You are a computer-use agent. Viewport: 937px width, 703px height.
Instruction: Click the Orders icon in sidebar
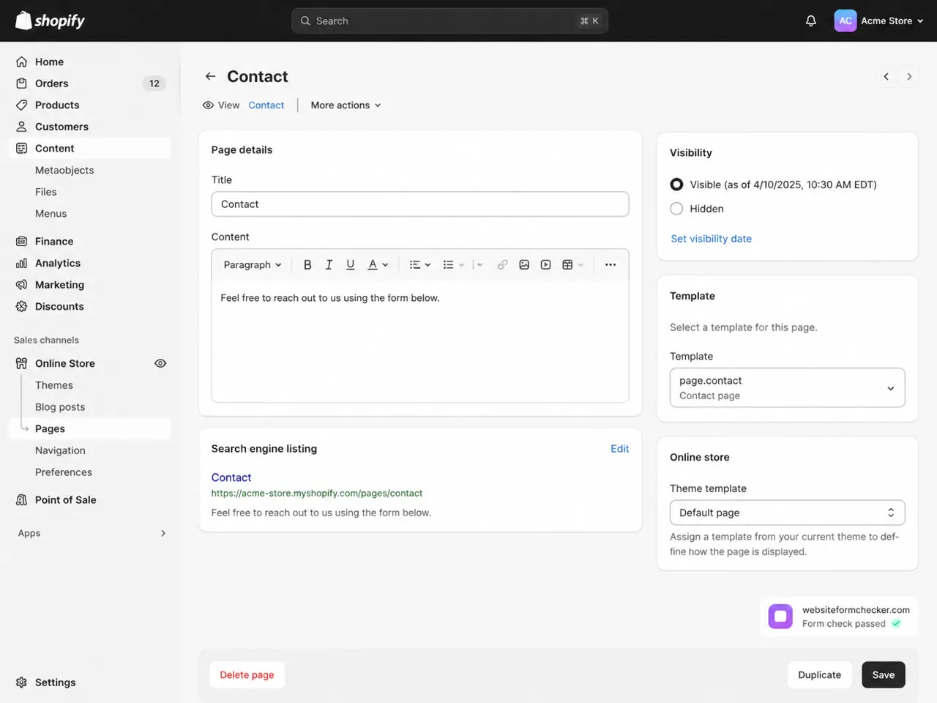tap(22, 83)
